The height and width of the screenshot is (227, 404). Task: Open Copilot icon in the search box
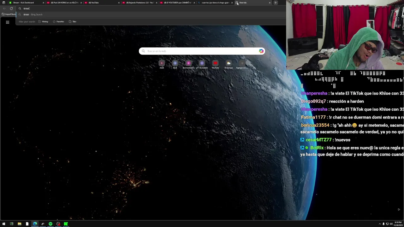[x=261, y=51]
